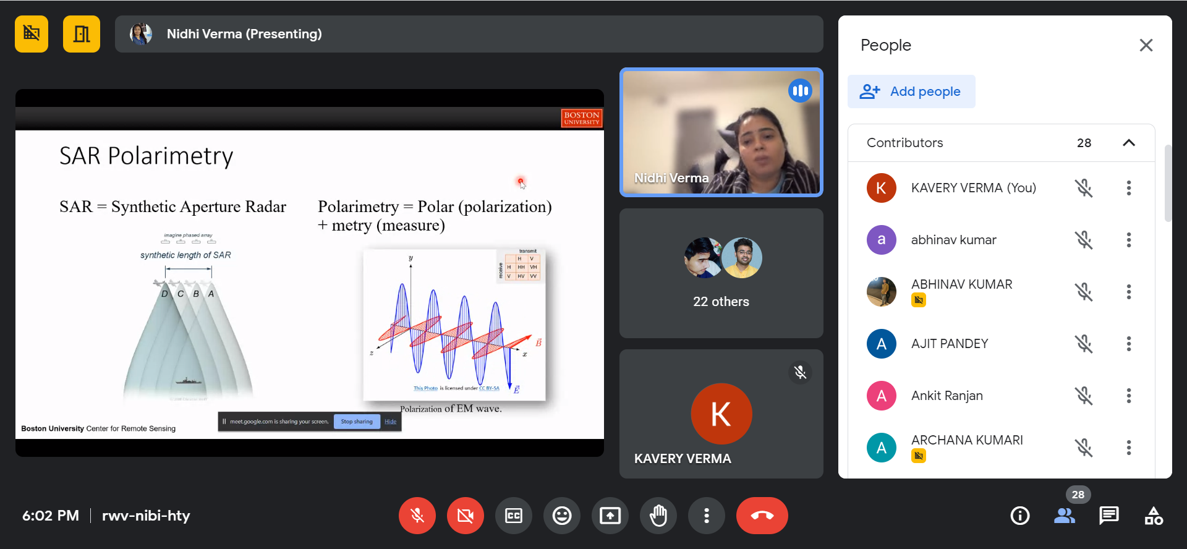1187x549 pixels.
Task: Select the Nidhi Verma video tile
Action: 721,132
